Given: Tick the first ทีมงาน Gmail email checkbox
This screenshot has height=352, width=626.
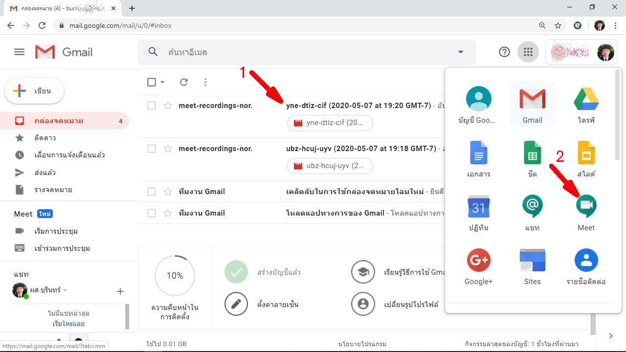Looking at the screenshot, I should click(152, 192).
